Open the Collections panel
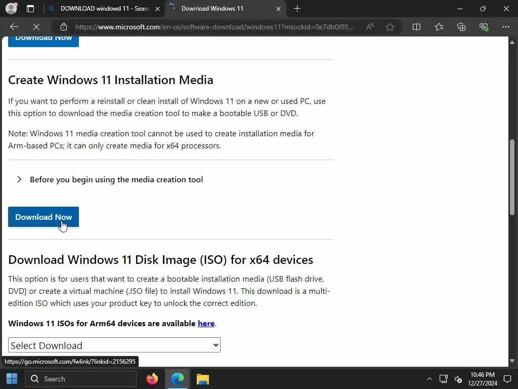Viewport: 518px width, 389px height. coord(461,27)
